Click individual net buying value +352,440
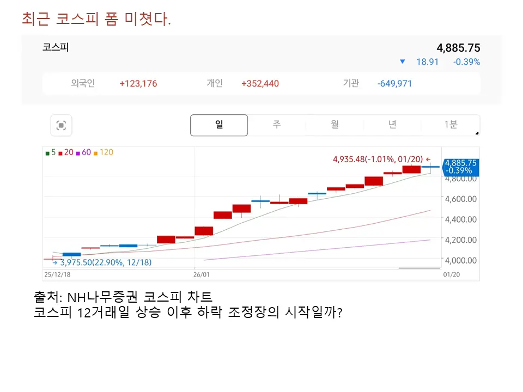This screenshot has height=392, width=523. click(260, 84)
